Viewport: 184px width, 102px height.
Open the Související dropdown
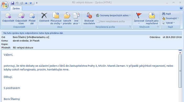click(170, 18)
